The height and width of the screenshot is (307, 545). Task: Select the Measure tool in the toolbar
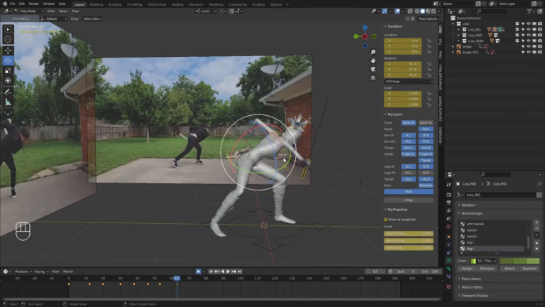[x=8, y=102]
